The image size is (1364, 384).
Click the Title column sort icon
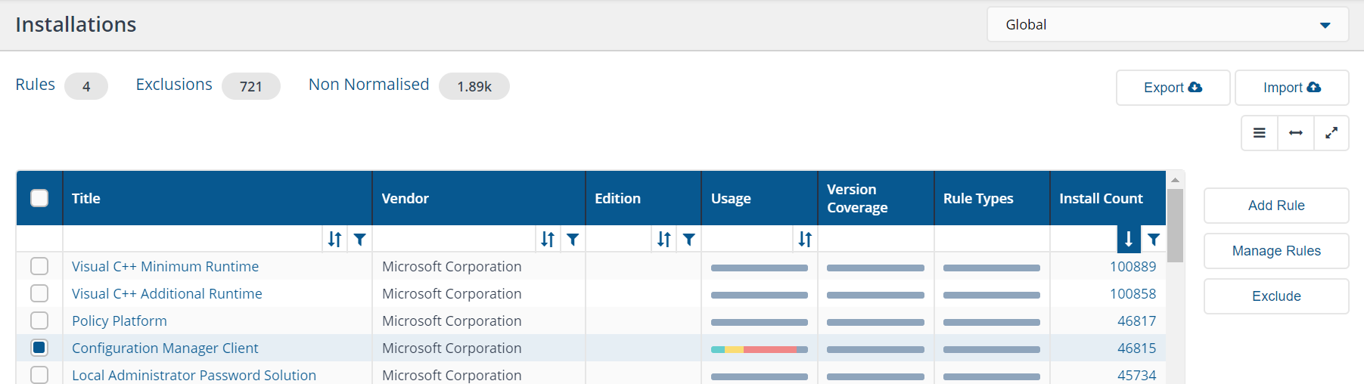point(334,240)
